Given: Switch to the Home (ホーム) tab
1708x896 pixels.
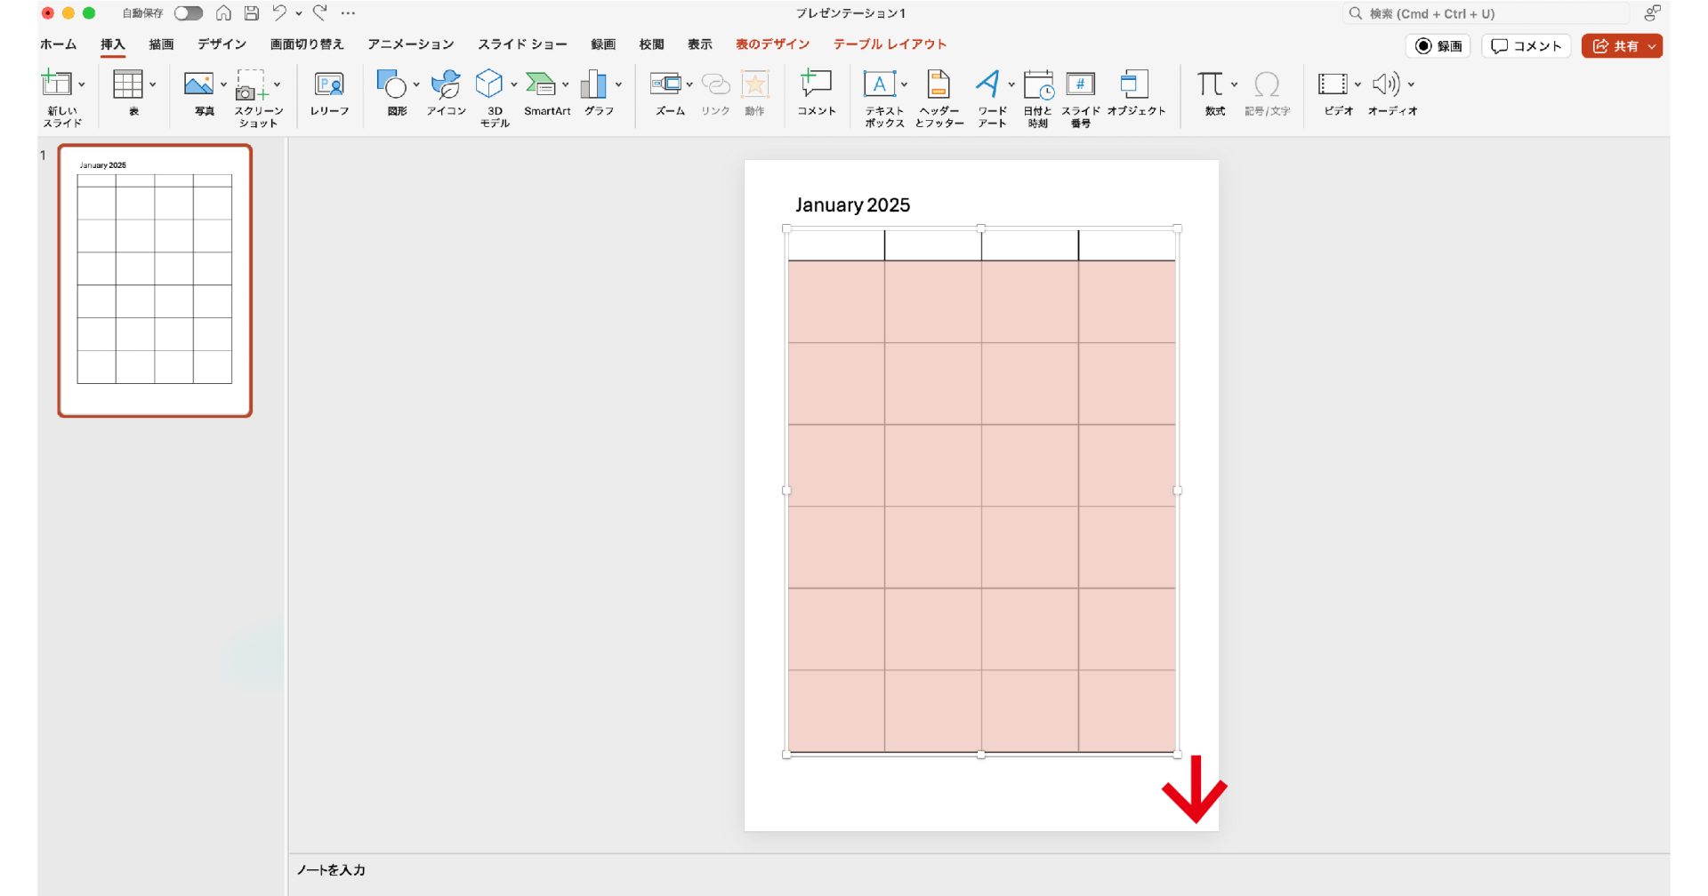Looking at the screenshot, I should coord(59,44).
